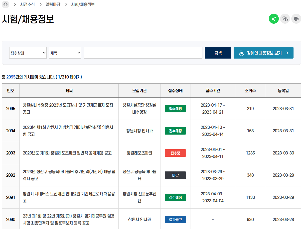Click view count 930
Viewport: 303px width, 229px height.
tap(250, 220)
